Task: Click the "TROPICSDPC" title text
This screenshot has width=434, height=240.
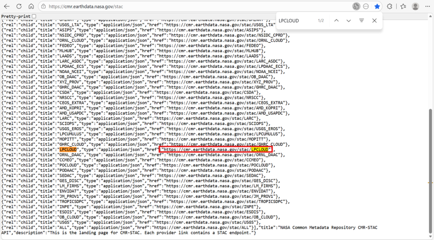Action: (x=72, y=202)
